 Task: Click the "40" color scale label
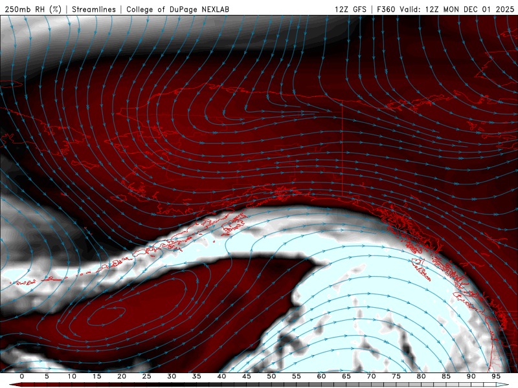point(221,376)
